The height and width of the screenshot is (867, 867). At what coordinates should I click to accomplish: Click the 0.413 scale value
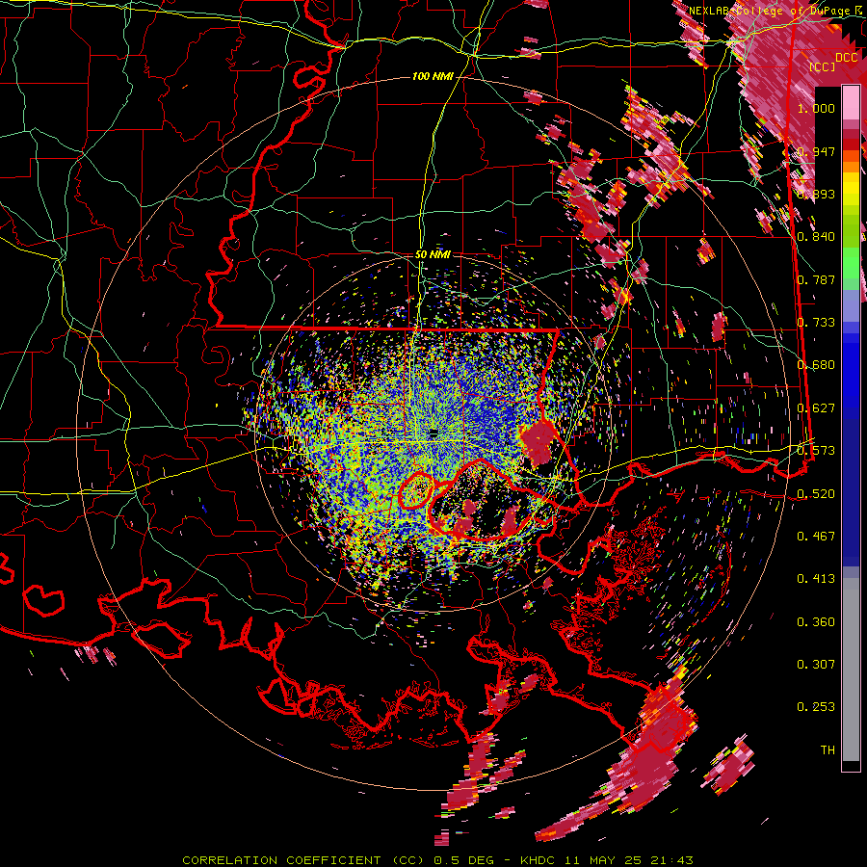(x=816, y=578)
